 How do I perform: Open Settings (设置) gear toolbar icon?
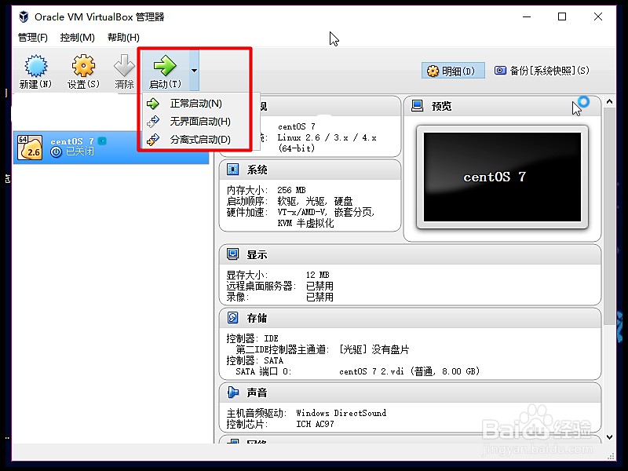(83, 65)
